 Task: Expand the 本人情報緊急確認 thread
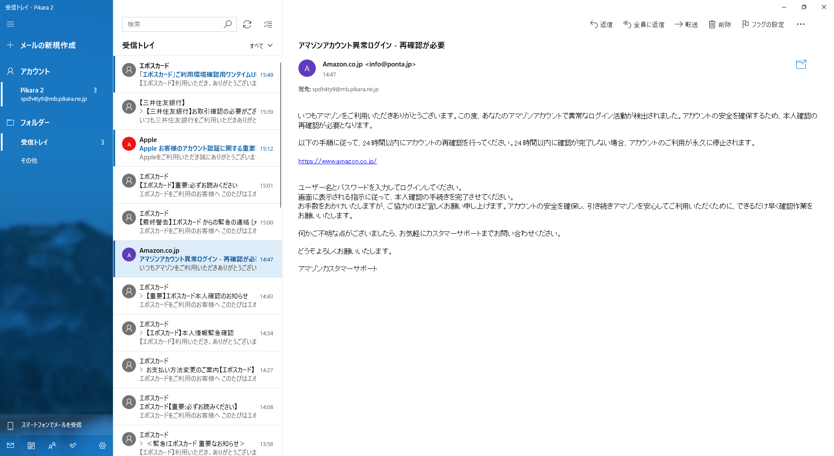coord(142,333)
